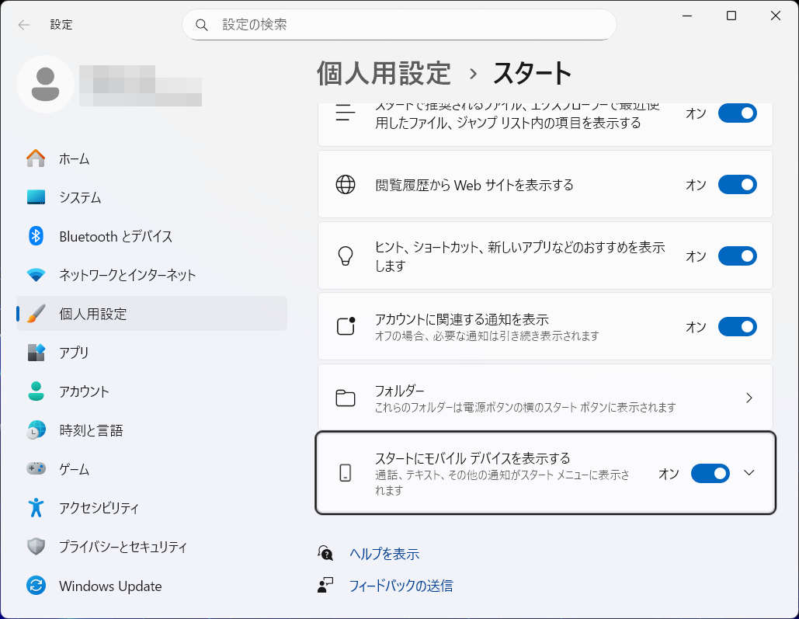
Task: Select Bluetooth とデバイス in the sidebar
Action: tap(152, 236)
